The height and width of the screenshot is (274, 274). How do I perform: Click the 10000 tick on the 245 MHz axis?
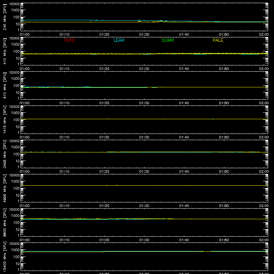14,4
